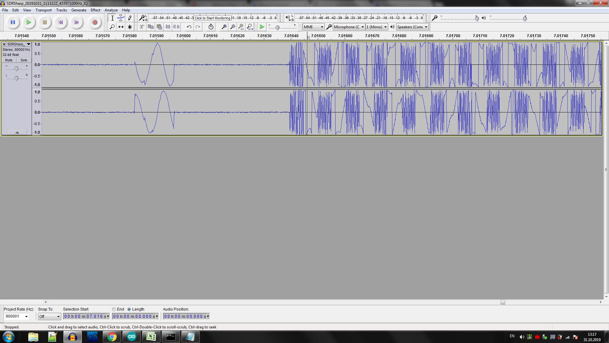Screen dimensions: 609x343
Task: Open the Speakers playback device dropdown
Action: (x=412, y=27)
